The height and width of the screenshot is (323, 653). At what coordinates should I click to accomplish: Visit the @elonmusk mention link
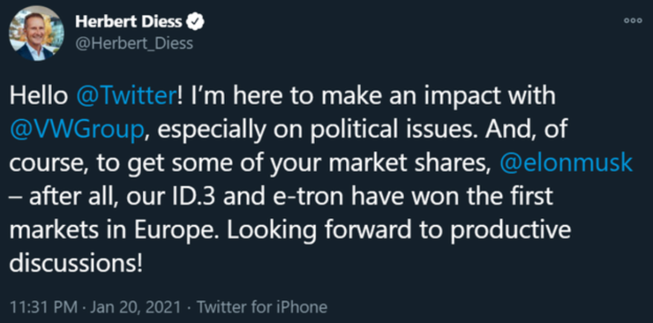(x=567, y=163)
